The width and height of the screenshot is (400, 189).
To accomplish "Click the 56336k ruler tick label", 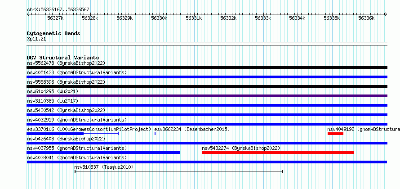I will coord(366,18).
